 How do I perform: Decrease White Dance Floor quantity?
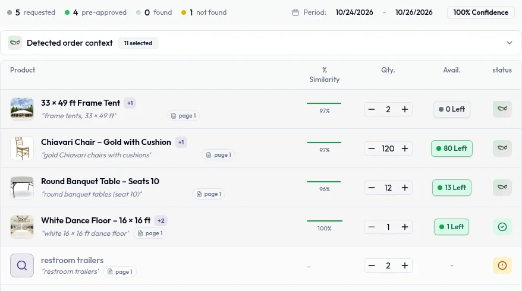372,227
